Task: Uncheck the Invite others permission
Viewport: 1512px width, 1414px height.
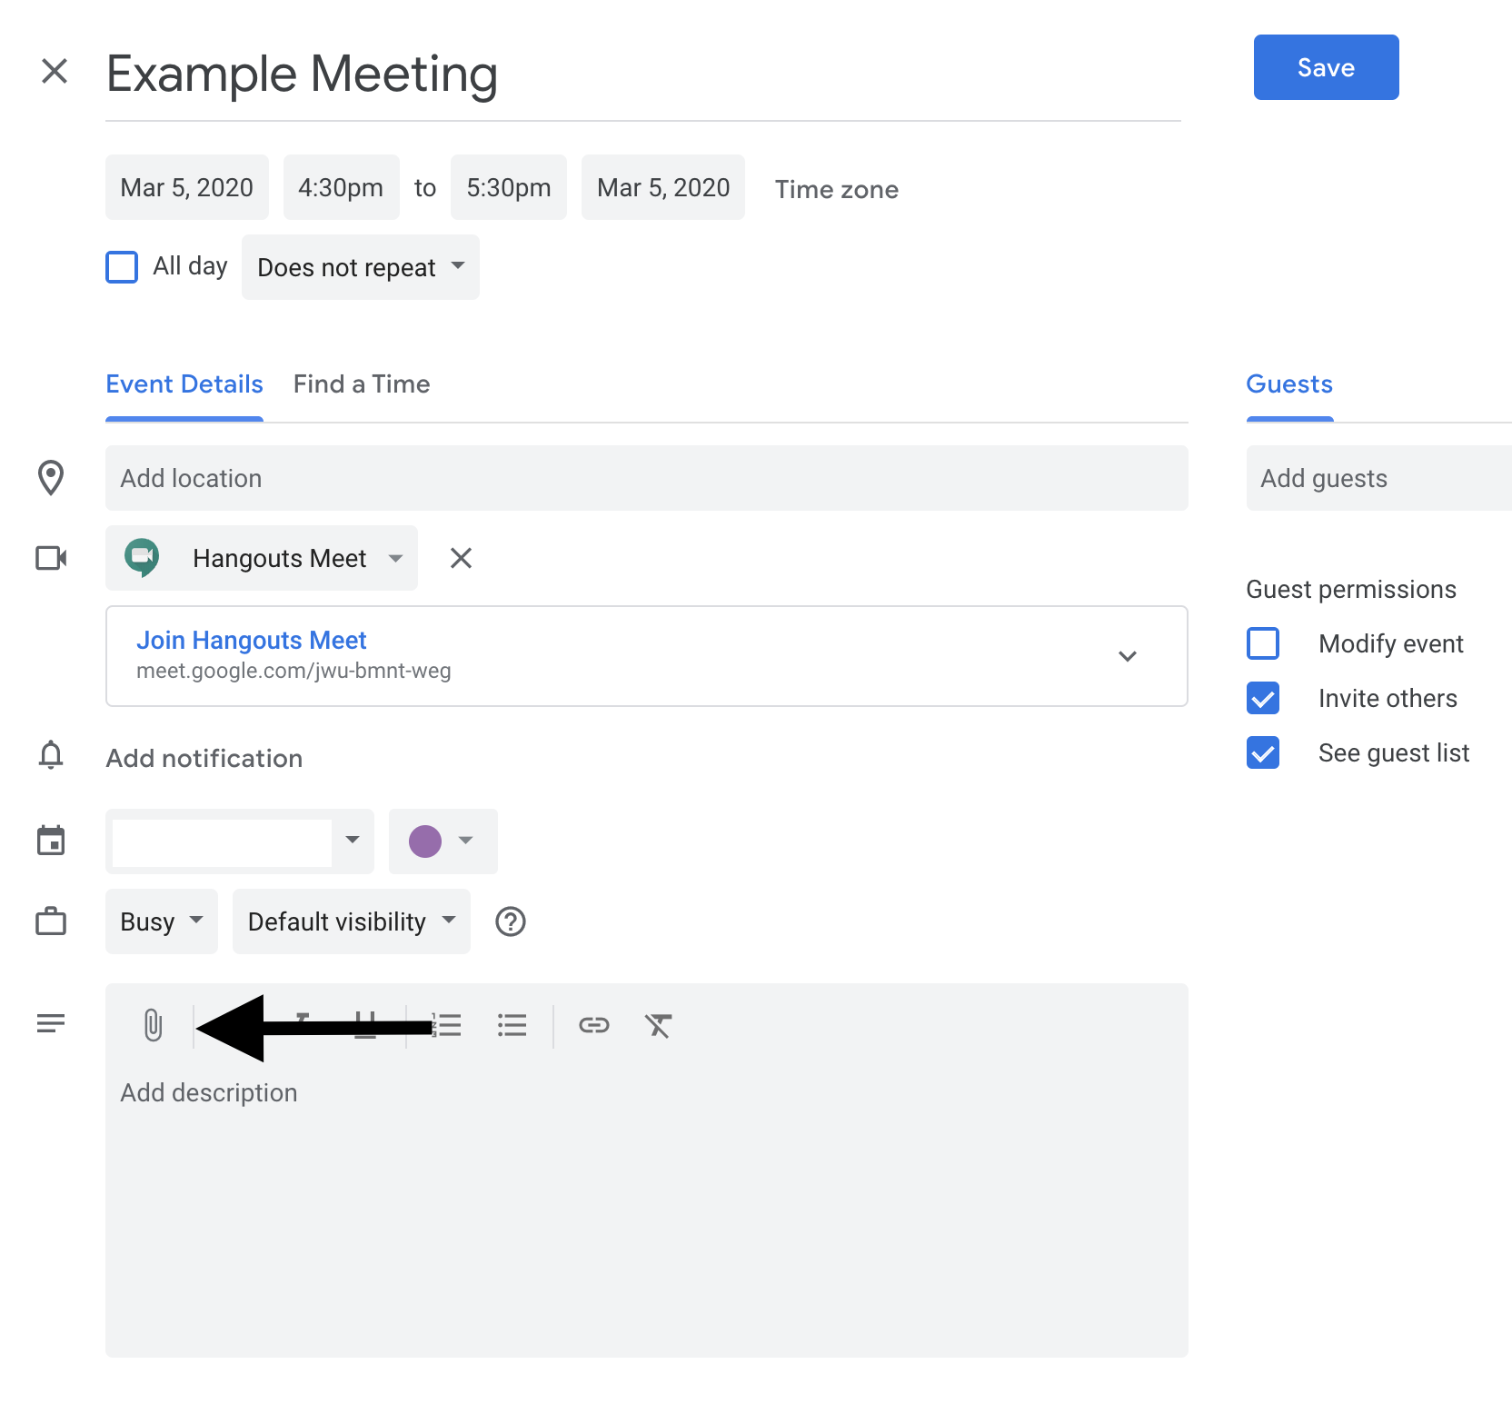Action: pos(1262,698)
